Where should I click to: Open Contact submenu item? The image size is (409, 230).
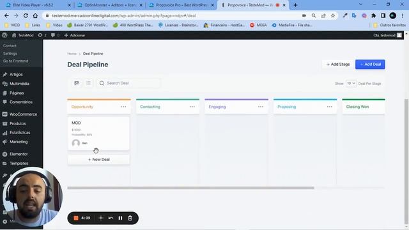(10, 45)
